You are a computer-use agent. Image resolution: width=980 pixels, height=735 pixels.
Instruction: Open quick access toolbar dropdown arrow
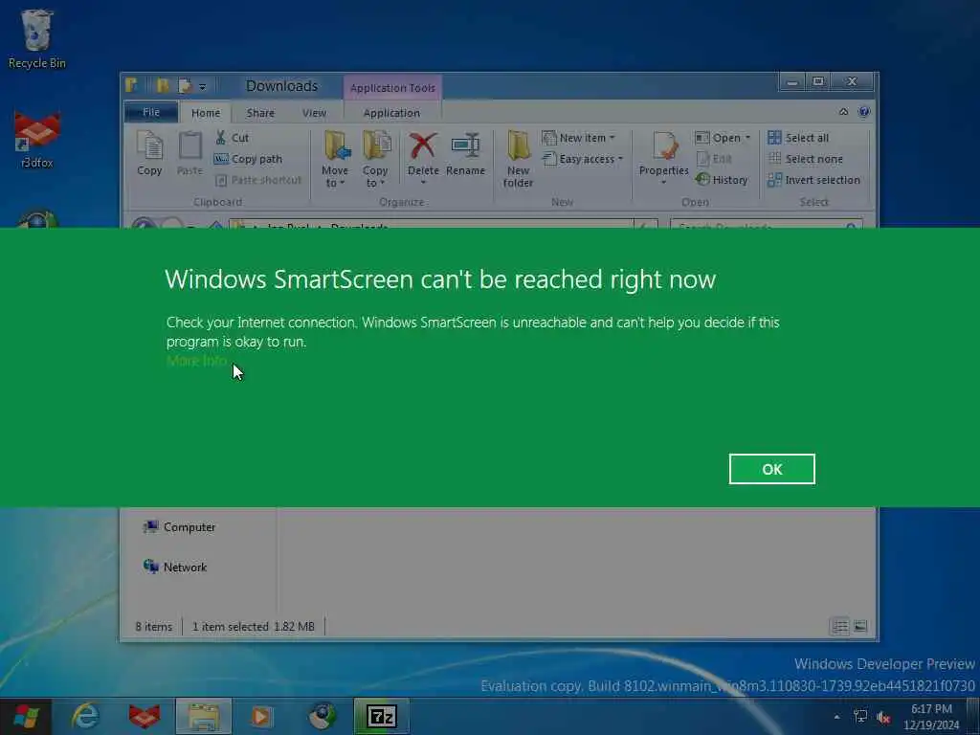203,86
